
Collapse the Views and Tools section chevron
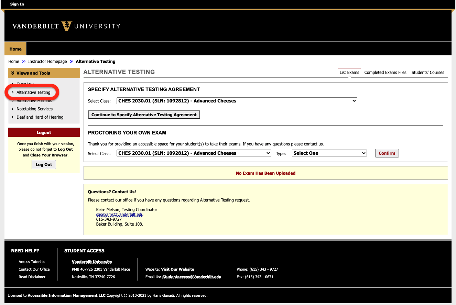coord(13,73)
